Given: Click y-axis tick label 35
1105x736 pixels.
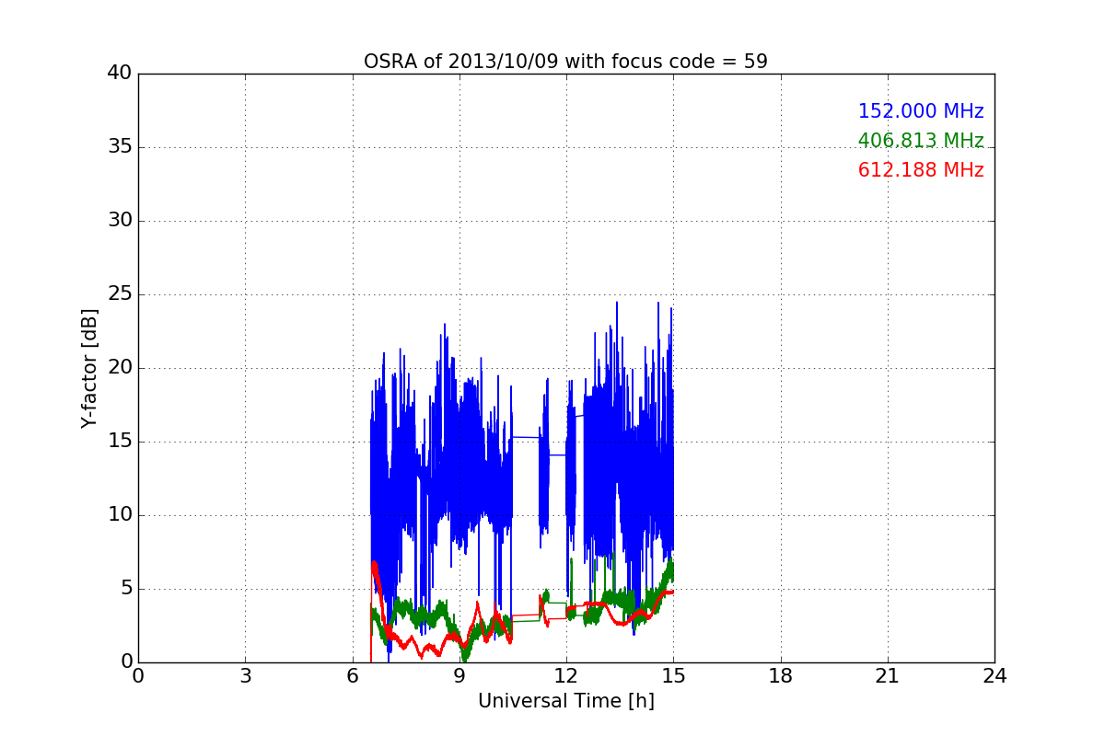Looking at the screenshot, I should (x=120, y=147).
